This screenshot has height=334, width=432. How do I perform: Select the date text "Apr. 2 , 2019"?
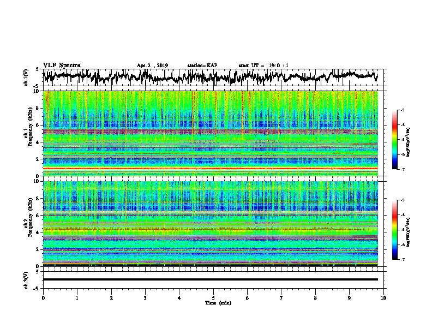tap(152, 65)
